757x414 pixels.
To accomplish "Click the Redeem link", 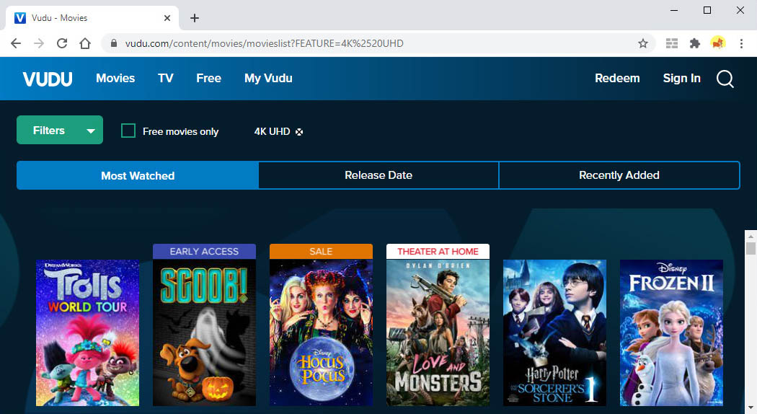I will (617, 79).
